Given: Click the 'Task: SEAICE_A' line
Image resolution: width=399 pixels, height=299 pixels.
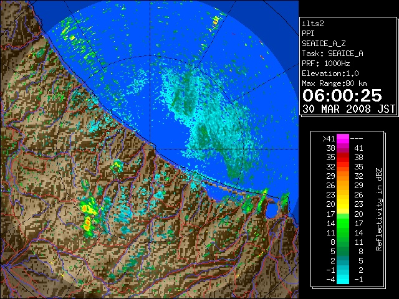Looking at the screenshot, I should pyautogui.click(x=332, y=54).
